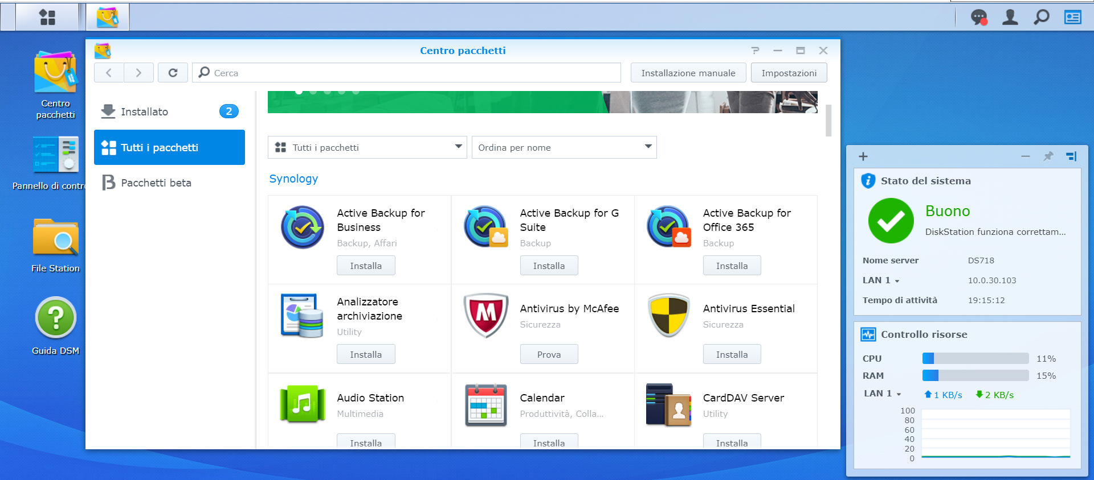Click the 10.0.30.103 IP address value
Viewport: 1094px width, 480px height.
992,280
